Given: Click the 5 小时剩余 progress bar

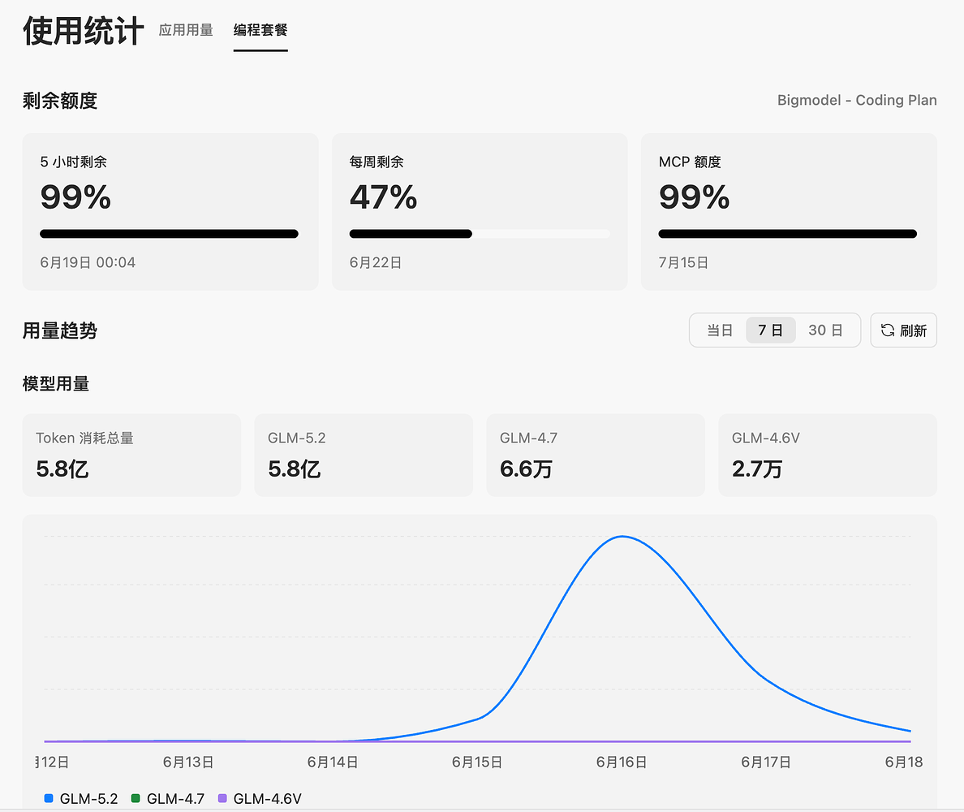Looking at the screenshot, I should (169, 234).
